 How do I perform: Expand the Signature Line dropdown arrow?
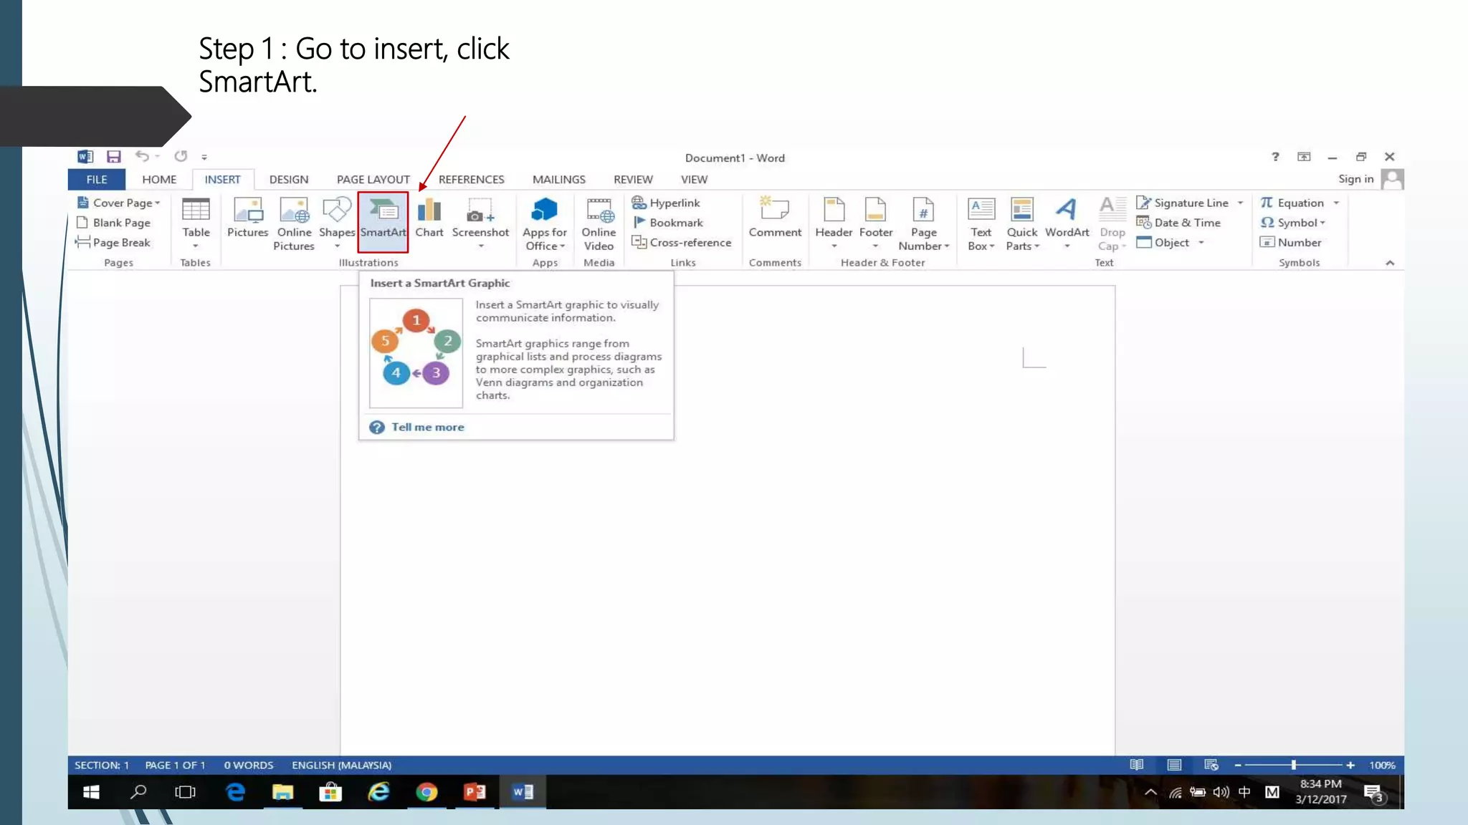[x=1241, y=203]
